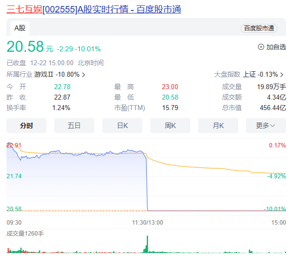
Task: Click the plus circle icon beside 加自选
Action: [x=261, y=47]
